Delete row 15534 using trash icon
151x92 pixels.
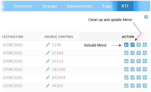pyautogui.click(x=139, y=61)
